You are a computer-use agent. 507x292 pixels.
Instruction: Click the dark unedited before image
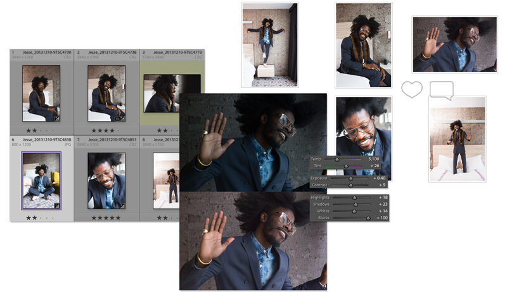point(253,143)
